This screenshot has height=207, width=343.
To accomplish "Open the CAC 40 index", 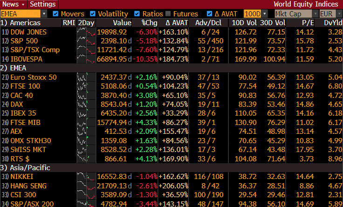I will pyautogui.click(x=21, y=96).
